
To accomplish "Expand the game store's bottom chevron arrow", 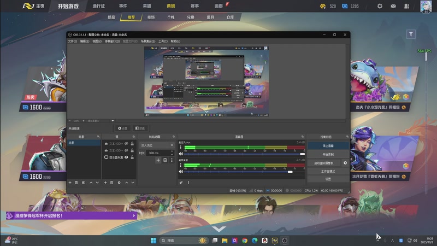I will click(x=218, y=229).
